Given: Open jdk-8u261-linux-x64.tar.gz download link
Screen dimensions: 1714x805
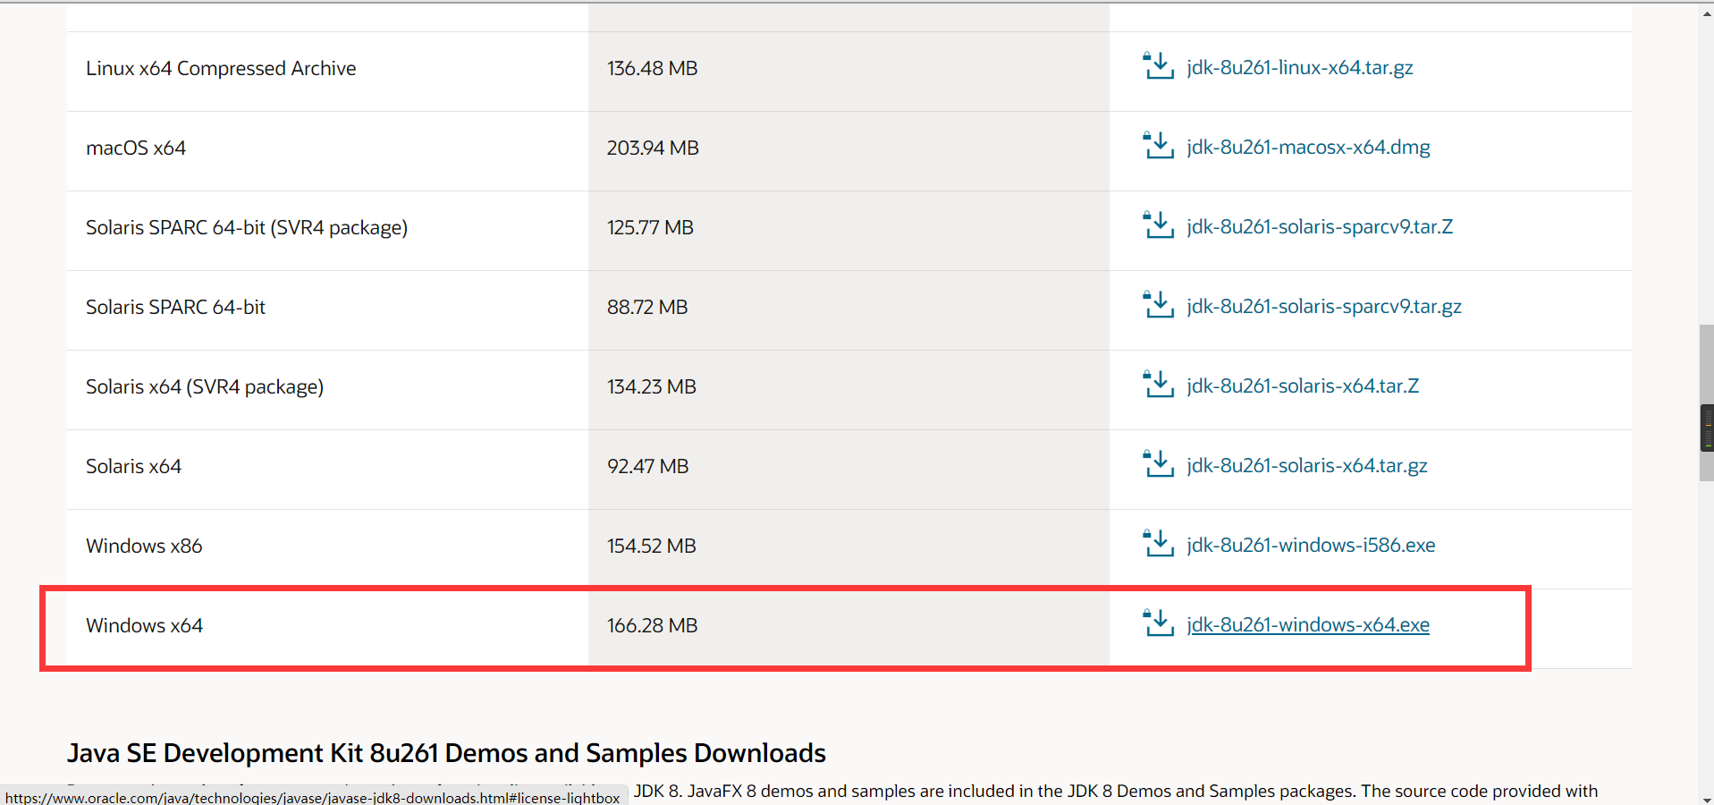Looking at the screenshot, I should point(1300,68).
